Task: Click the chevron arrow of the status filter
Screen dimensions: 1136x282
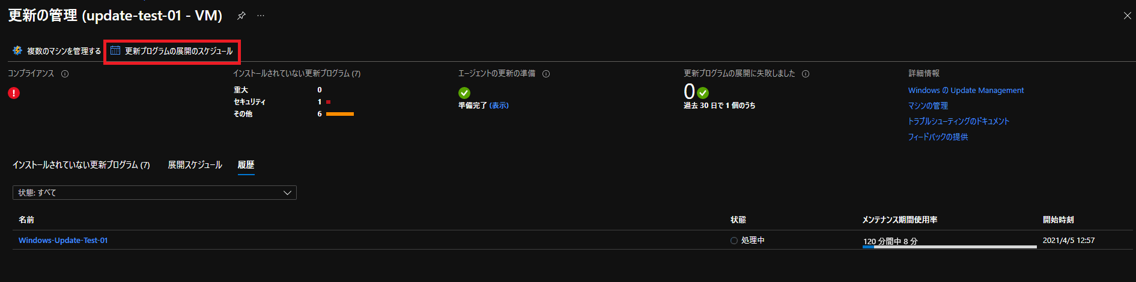Action: [x=287, y=193]
